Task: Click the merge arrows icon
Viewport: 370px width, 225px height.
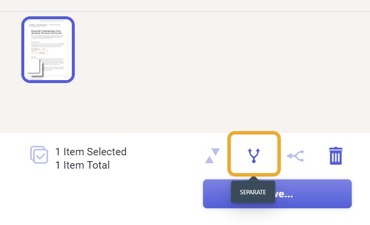Action: (x=295, y=156)
